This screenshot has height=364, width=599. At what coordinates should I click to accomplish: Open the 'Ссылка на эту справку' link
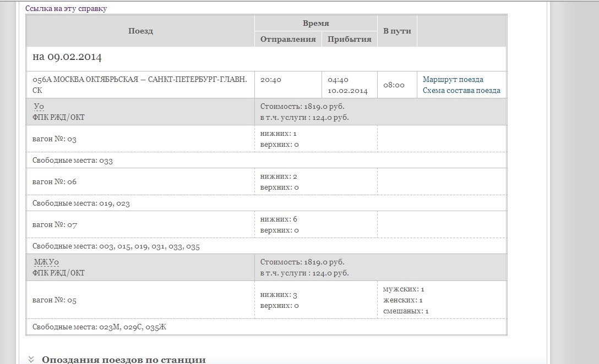coord(66,8)
